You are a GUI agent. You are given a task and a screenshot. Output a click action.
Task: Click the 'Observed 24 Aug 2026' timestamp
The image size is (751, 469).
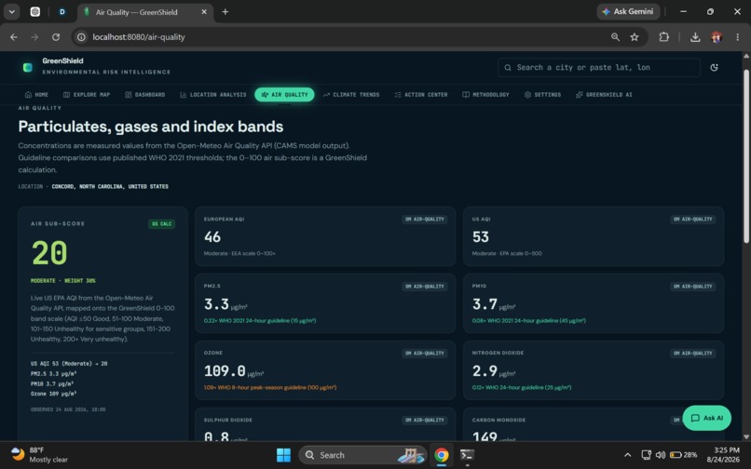coord(68,409)
